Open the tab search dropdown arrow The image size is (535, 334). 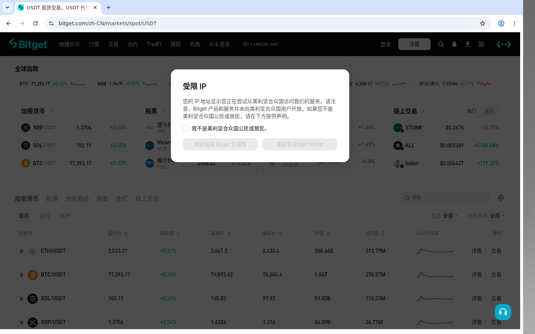click(7, 7)
